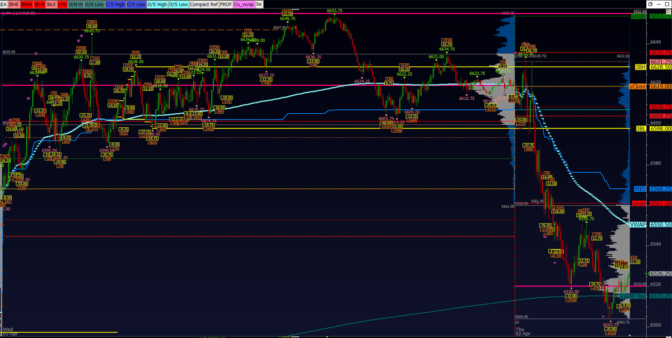Image resolution: width=672 pixels, height=338 pixels.
Task: Click the IBH label on the right axis
Action: coord(640,67)
